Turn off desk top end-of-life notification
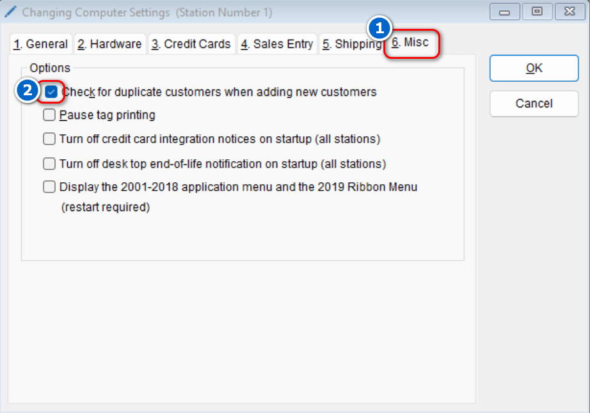Viewport: 590px width, 413px height. pos(49,164)
